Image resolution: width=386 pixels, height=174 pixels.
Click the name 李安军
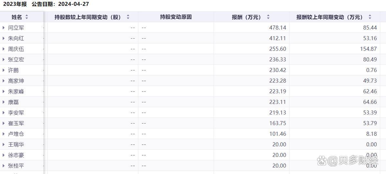pyautogui.click(x=16, y=113)
